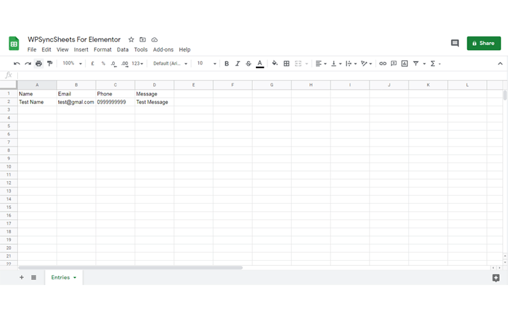Open the borders tool

286,64
